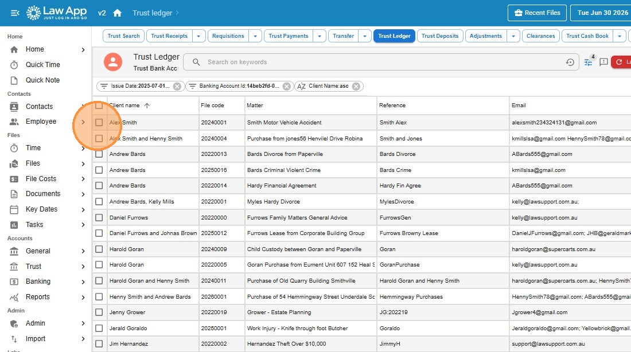The width and height of the screenshot is (631, 352).
Task: Open Trust Receipts dropdown arrow
Action: coord(199,36)
